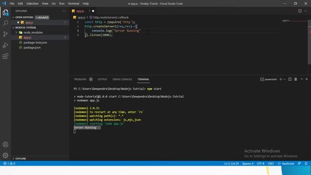Click the unsaved dot on app.js tab
The width and height of the screenshot is (311, 175).
(93, 11)
